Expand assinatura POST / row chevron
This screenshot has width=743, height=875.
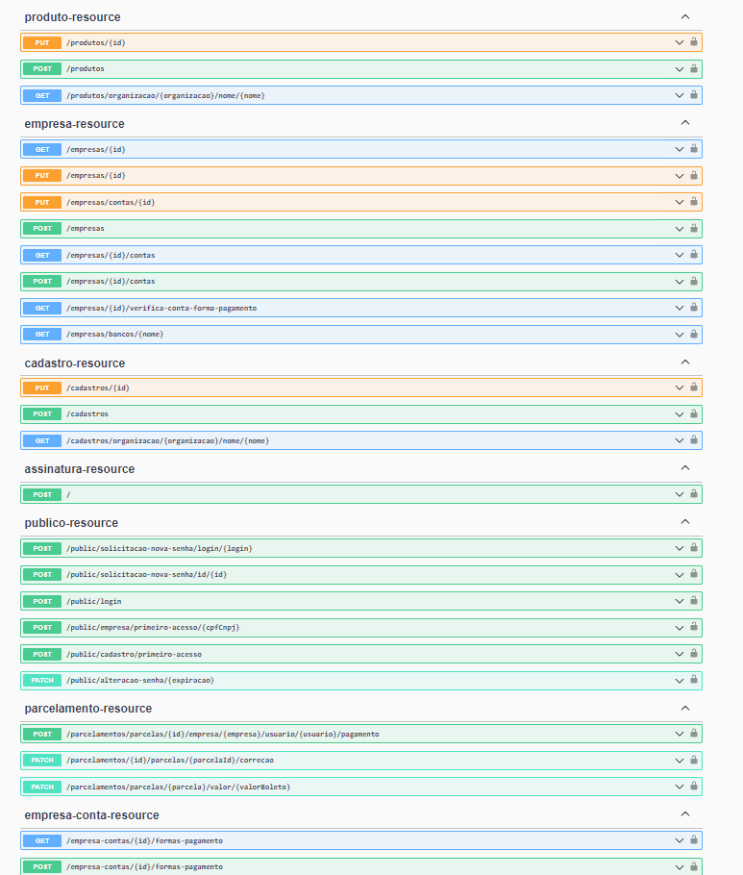680,494
